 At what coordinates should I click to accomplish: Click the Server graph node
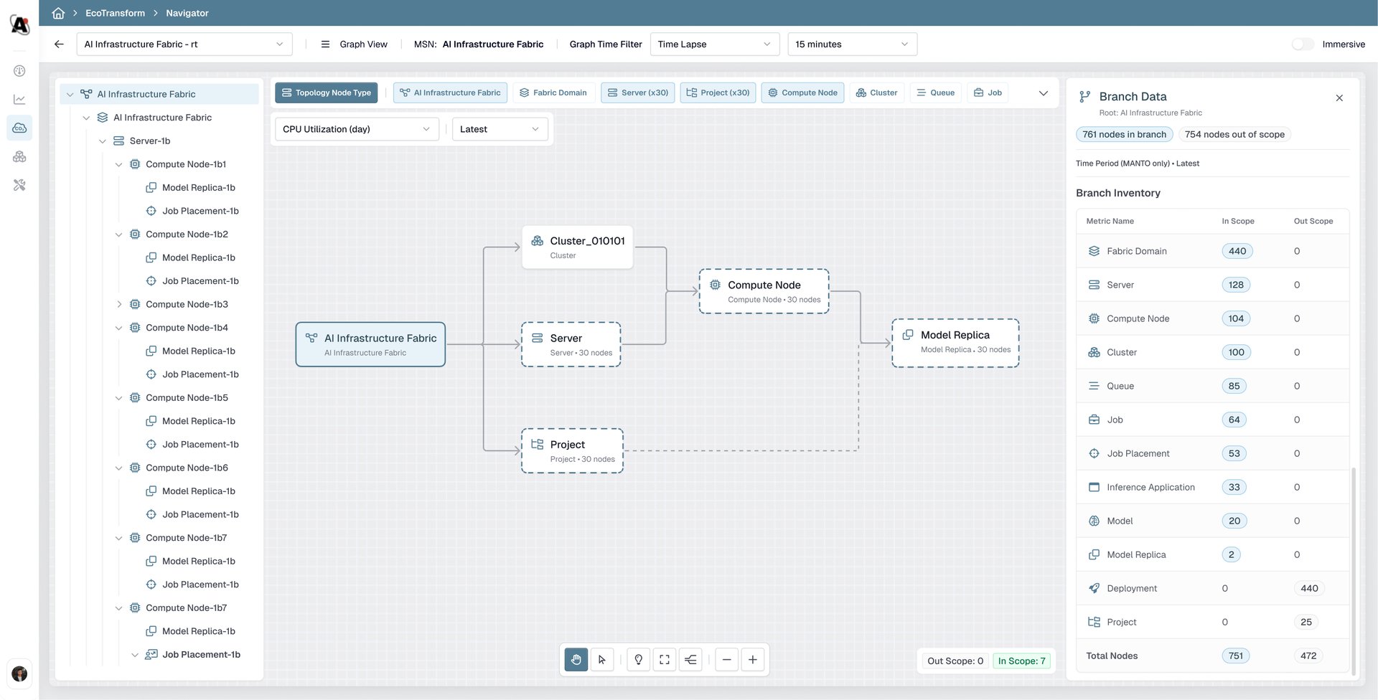point(571,344)
